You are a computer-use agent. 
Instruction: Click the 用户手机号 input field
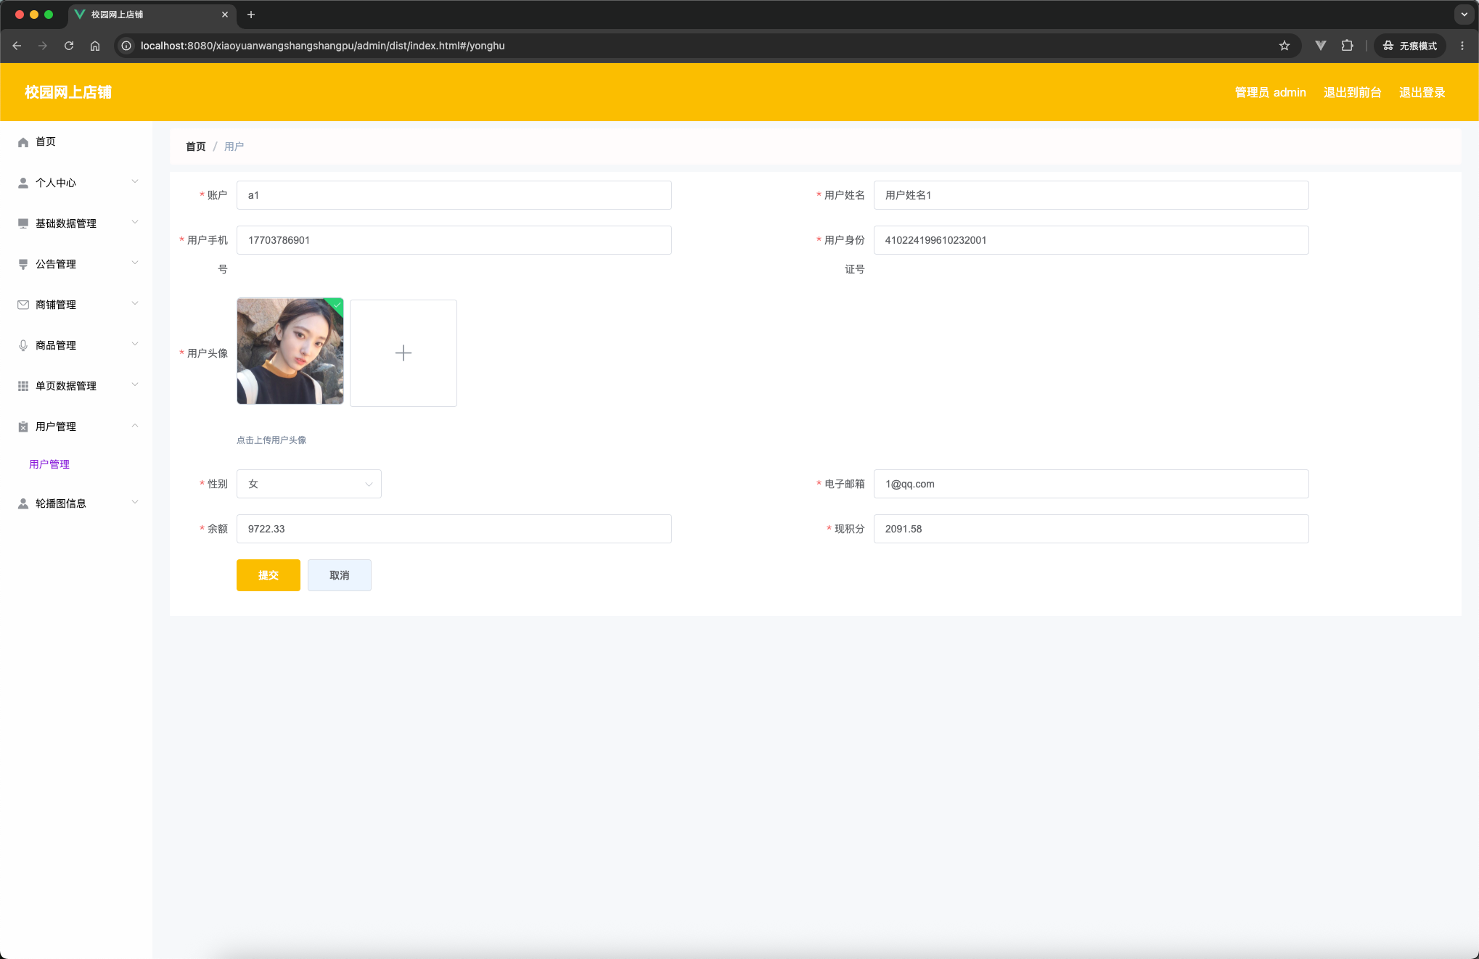point(454,240)
